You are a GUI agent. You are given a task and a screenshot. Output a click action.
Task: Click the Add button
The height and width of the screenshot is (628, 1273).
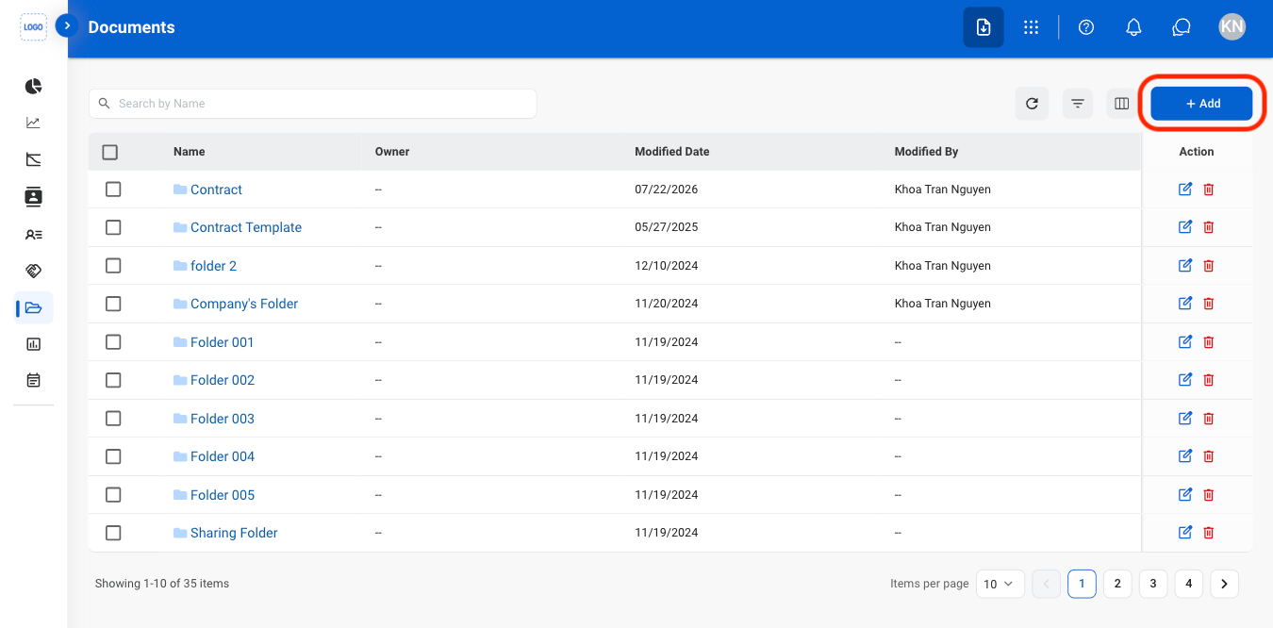(x=1201, y=104)
